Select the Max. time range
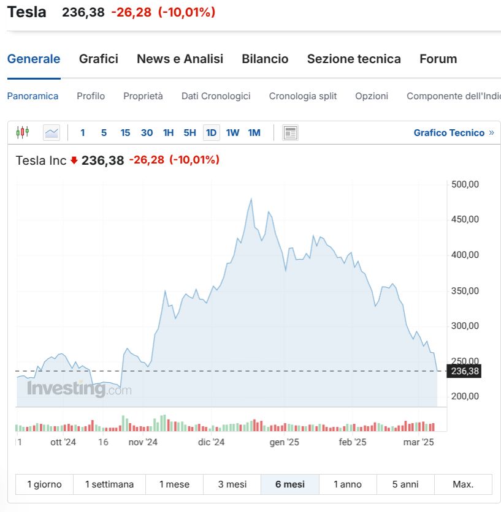The height and width of the screenshot is (512, 501). pyautogui.click(x=463, y=484)
